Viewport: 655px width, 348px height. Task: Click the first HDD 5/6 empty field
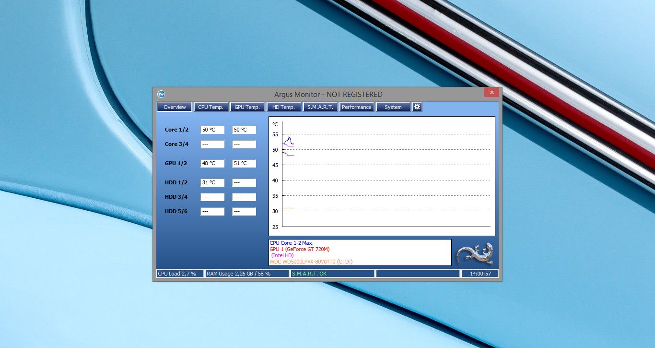coord(212,211)
